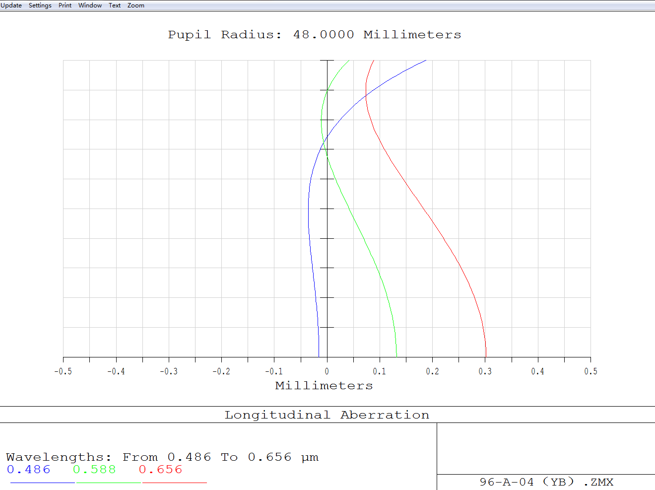
Task: Click the blue legend line sample
Action: click(42, 482)
